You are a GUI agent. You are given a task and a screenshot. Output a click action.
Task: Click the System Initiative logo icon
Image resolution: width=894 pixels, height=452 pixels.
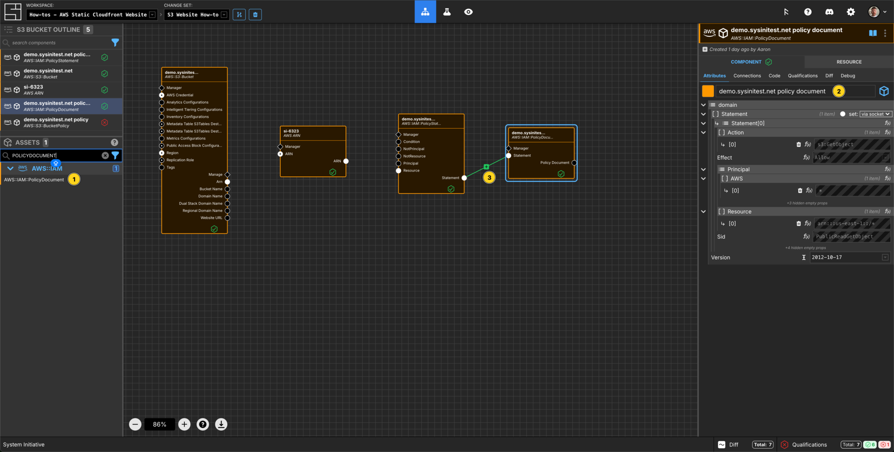click(x=13, y=12)
